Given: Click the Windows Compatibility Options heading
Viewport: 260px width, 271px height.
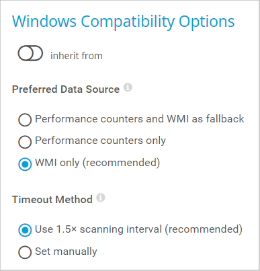Looking at the screenshot, I should tap(123, 22).
